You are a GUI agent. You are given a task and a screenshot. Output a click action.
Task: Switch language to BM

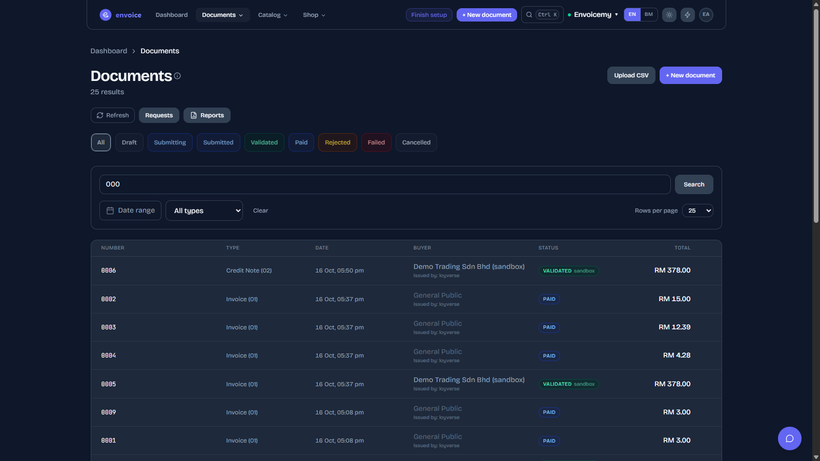pos(649,14)
